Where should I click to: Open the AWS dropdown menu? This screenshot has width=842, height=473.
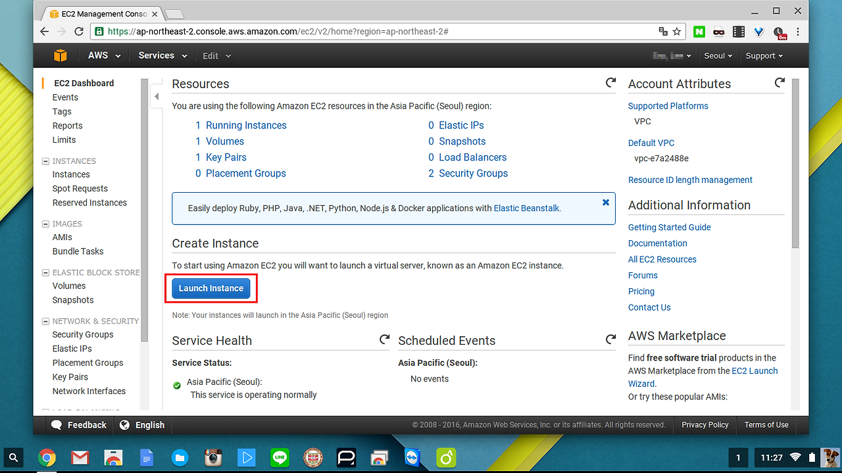coord(105,56)
